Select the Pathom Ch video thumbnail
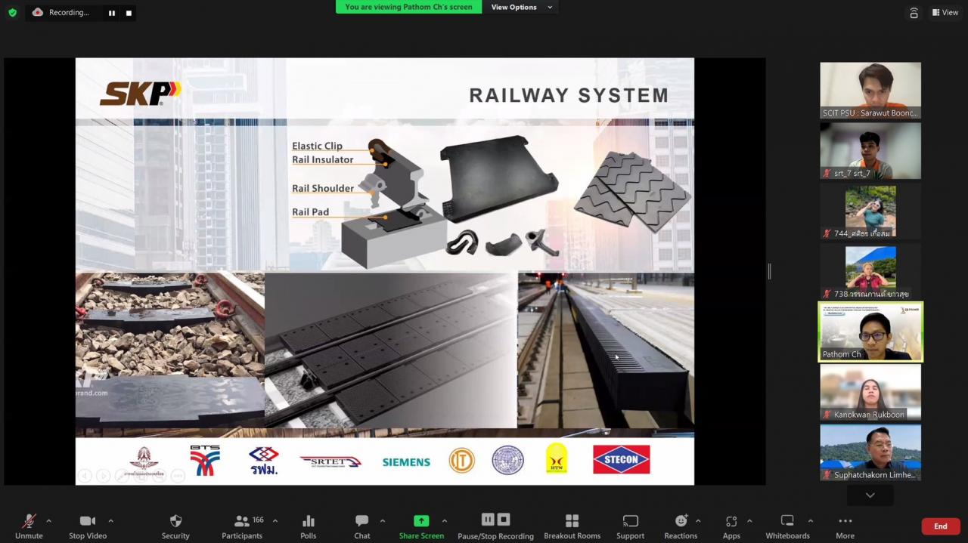Viewport: 968px width, 543px height. tap(870, 332)
